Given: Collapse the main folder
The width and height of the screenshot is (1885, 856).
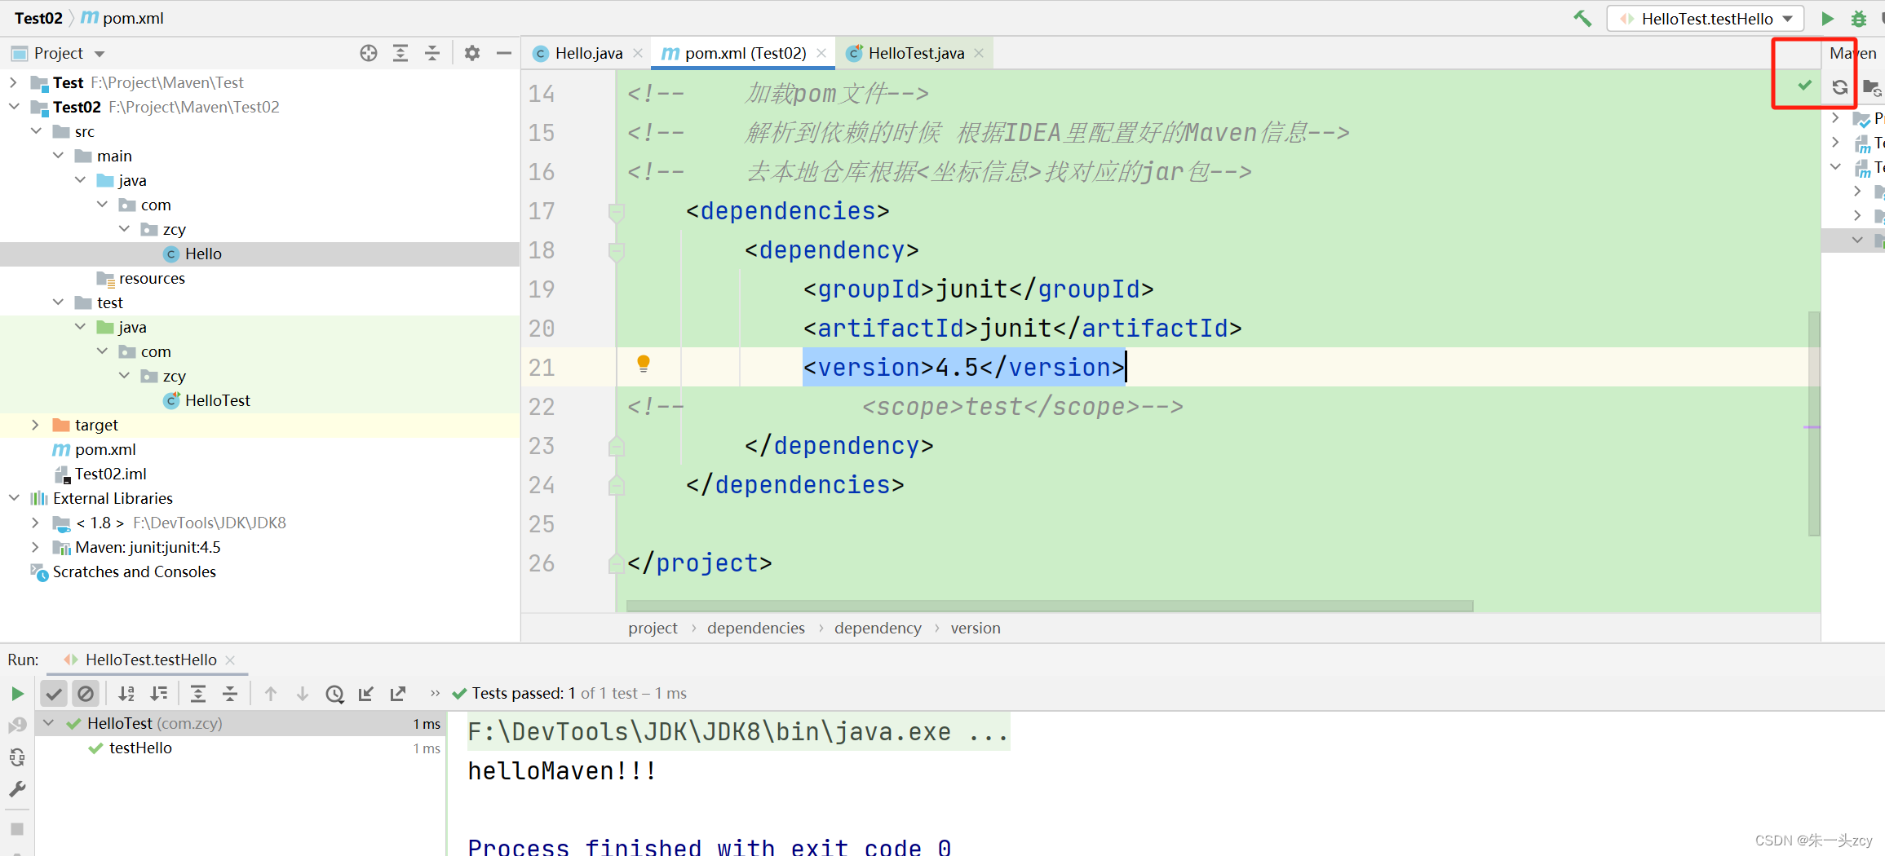Looking at the screenshot, I should pos(58,156).
